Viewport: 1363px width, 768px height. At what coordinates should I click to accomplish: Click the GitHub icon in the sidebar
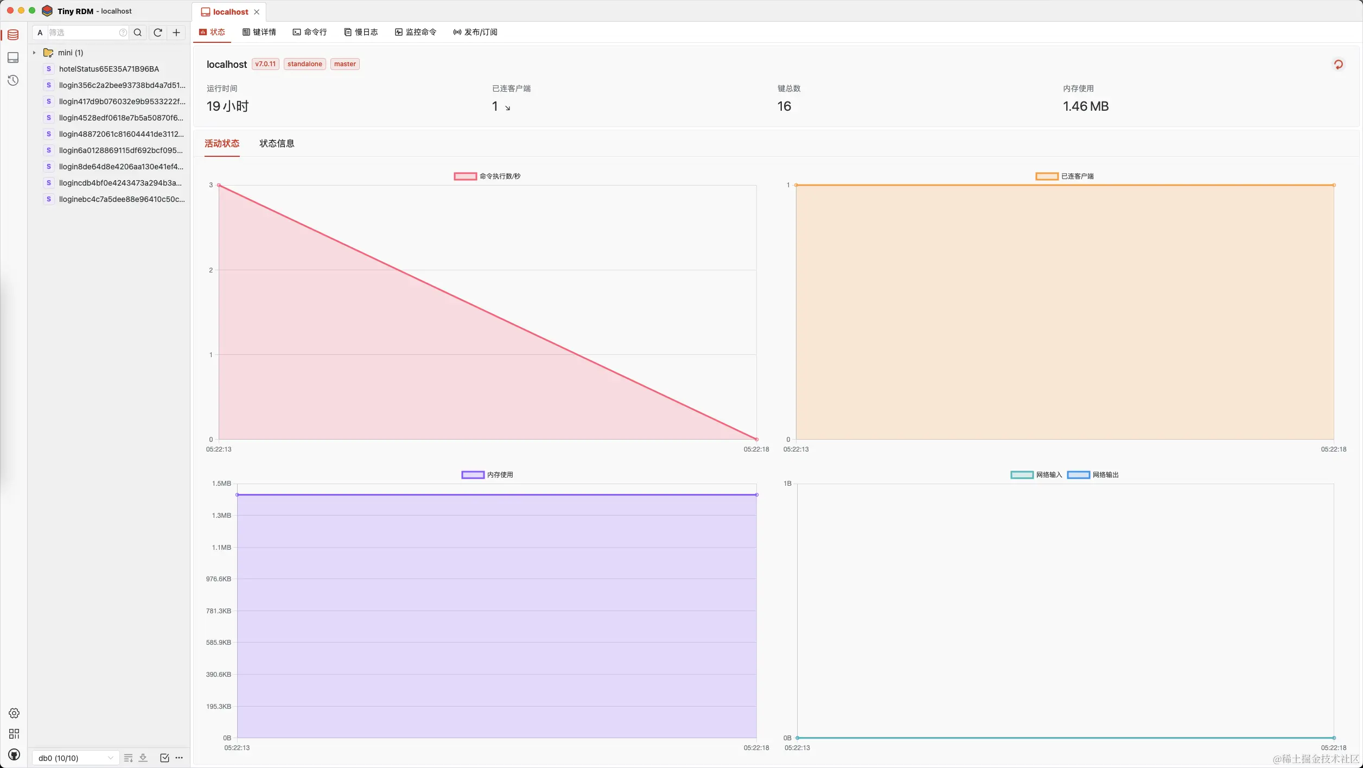pos(14,754)
